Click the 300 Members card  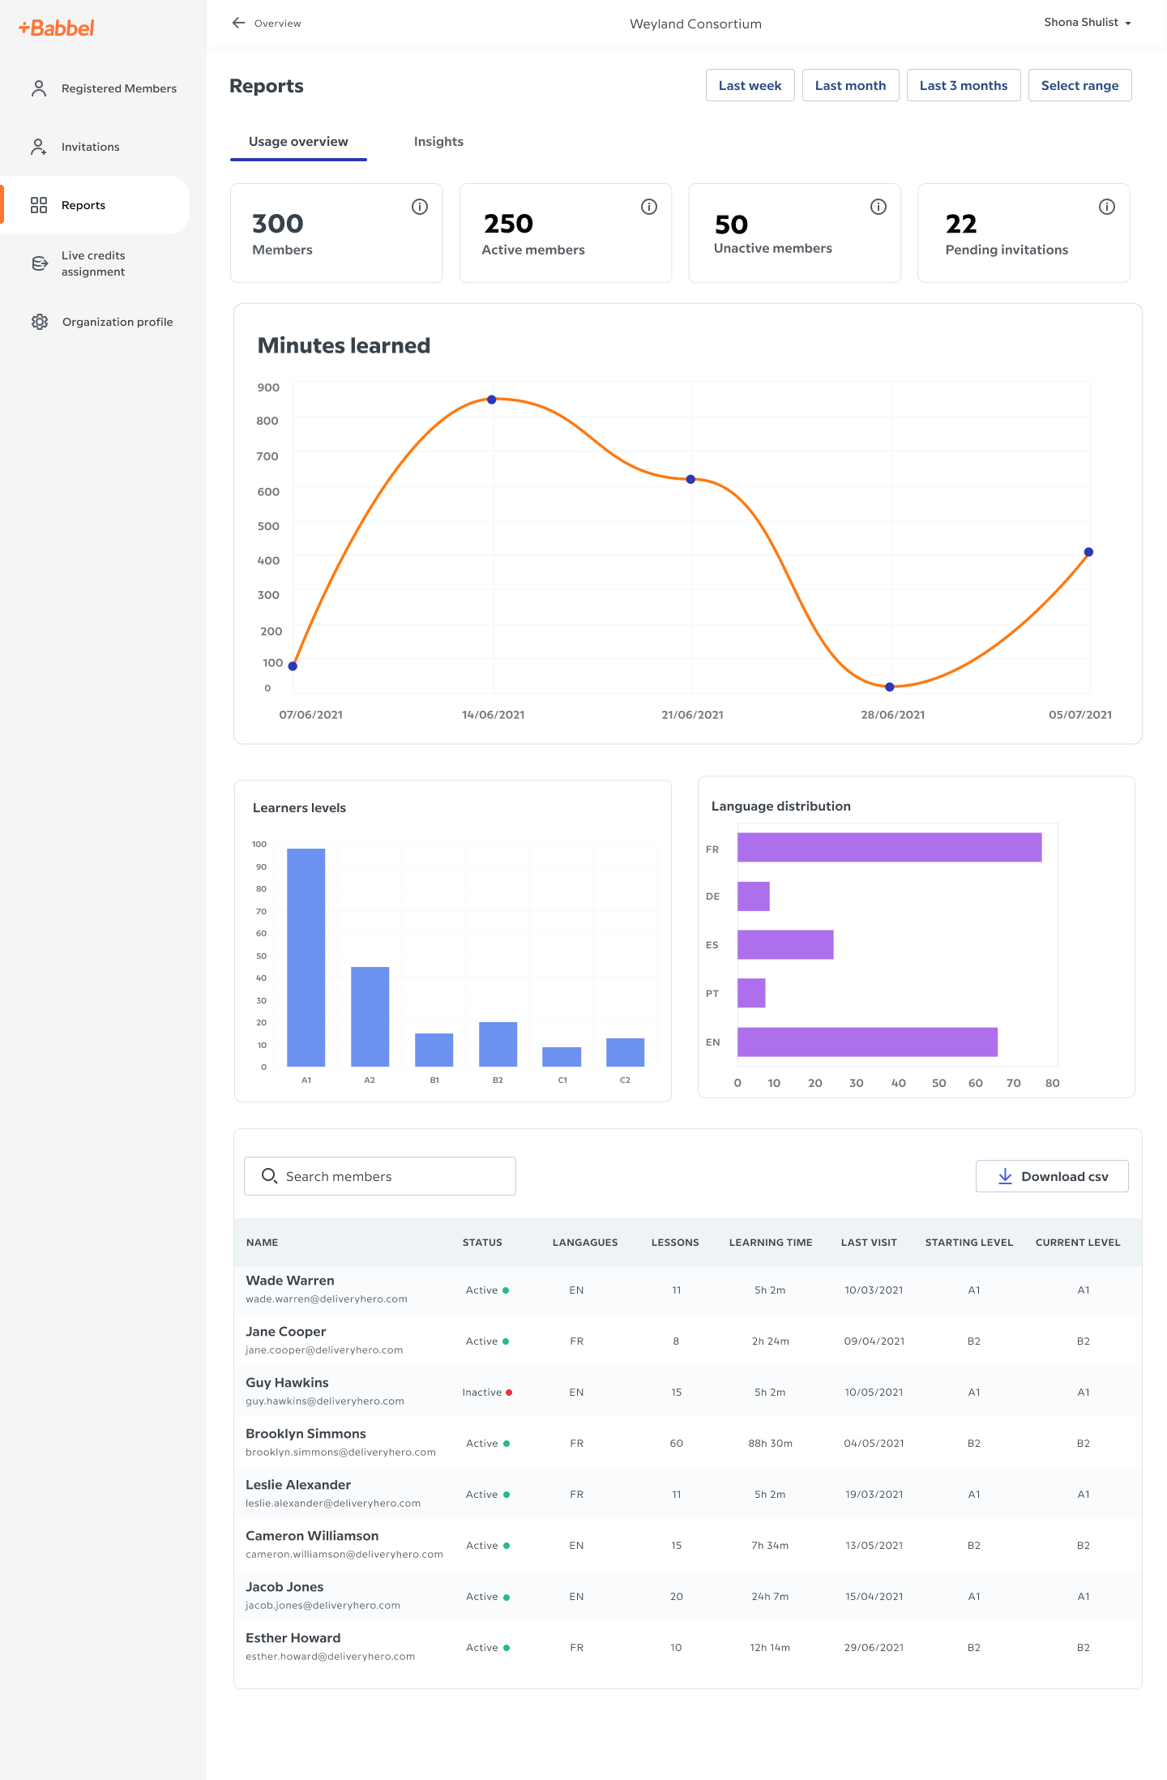[x=336, y=233]
